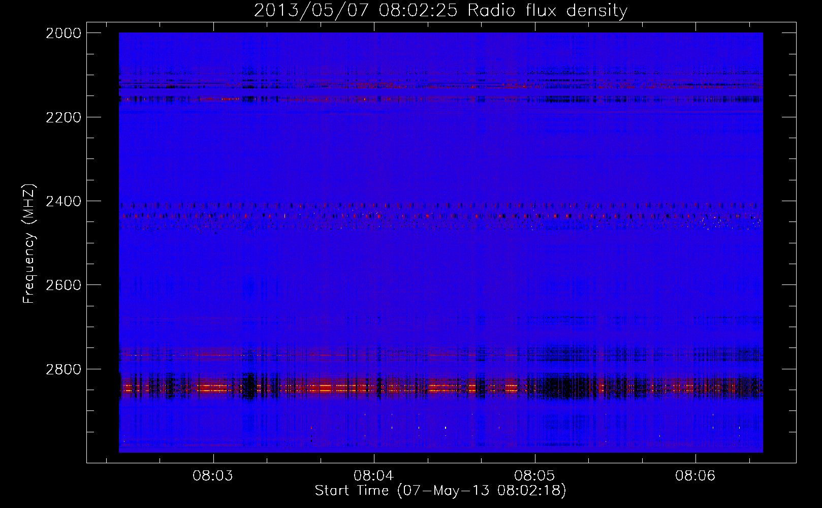Click the plot title "2013/05/07 08:02:25 Radio flux density"

pos(440,11)
